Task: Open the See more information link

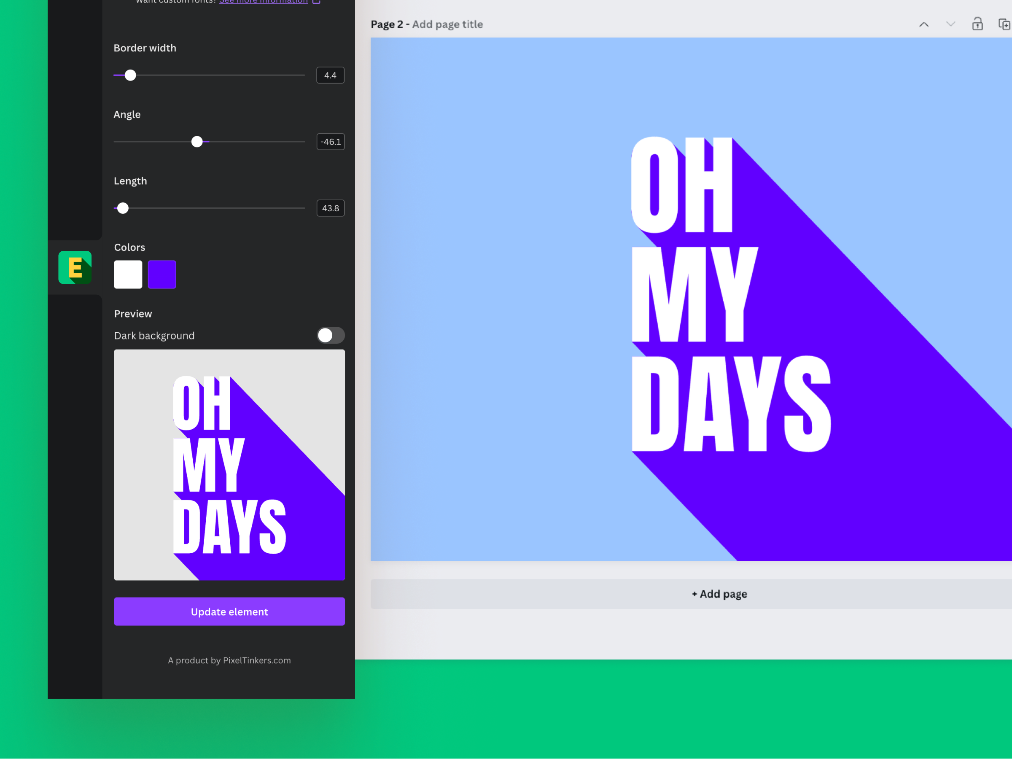Action: pos(264,2)
